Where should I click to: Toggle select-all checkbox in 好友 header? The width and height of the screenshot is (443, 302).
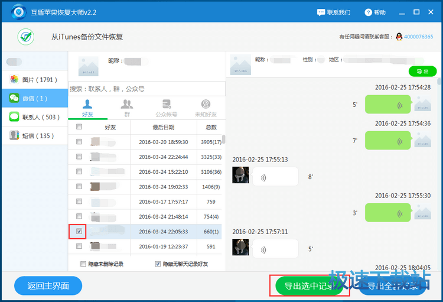[x=79, y=126]
